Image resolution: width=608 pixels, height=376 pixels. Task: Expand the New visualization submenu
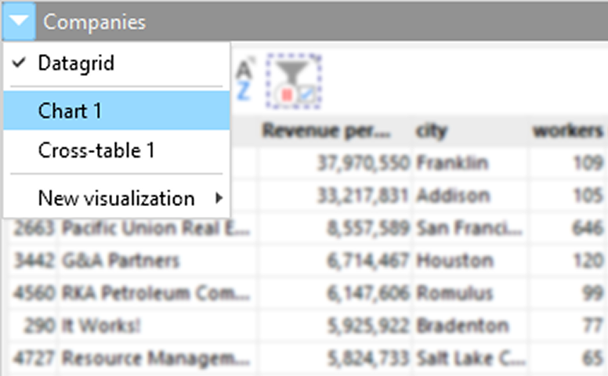116,198
